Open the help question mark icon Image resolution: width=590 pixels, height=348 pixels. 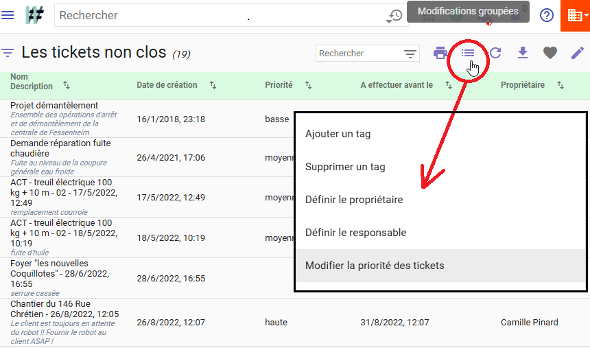pyautogui.click(x=547, y=15)
